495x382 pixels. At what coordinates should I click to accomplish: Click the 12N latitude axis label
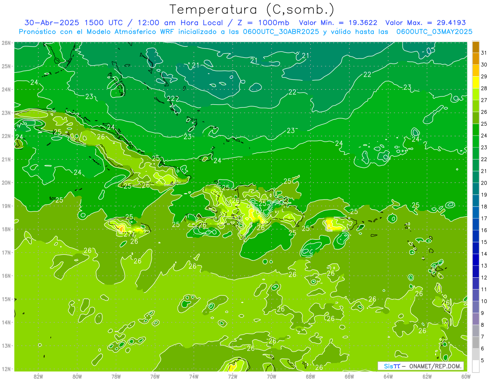coord(6,369)
